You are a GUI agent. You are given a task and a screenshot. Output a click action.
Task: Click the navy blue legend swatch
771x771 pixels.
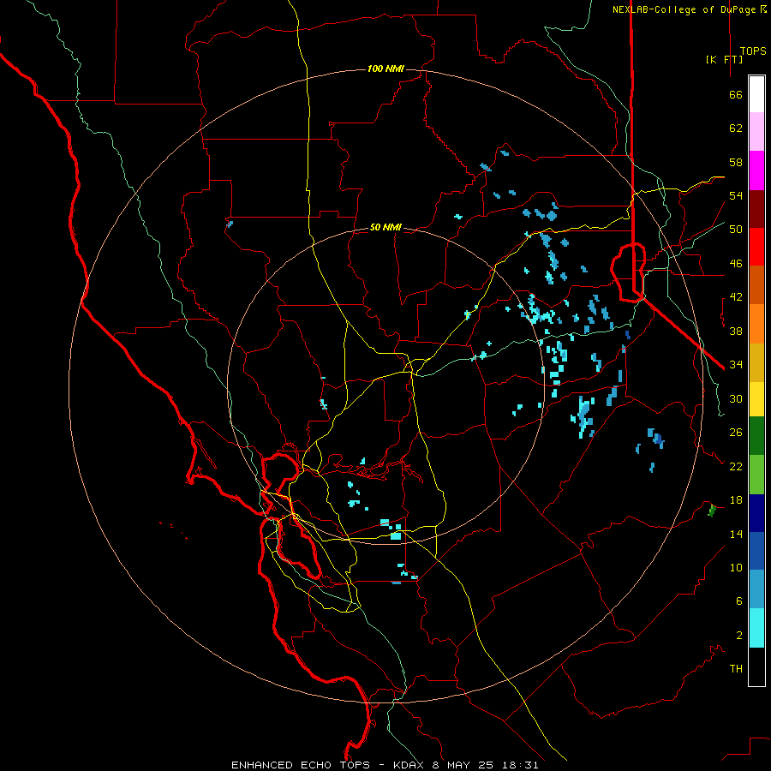756,513
